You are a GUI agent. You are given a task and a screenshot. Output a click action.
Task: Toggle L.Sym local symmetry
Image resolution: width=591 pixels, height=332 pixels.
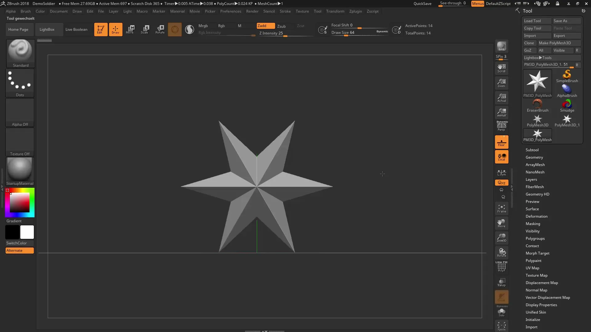pyautogui.click(x=501, y=172)
